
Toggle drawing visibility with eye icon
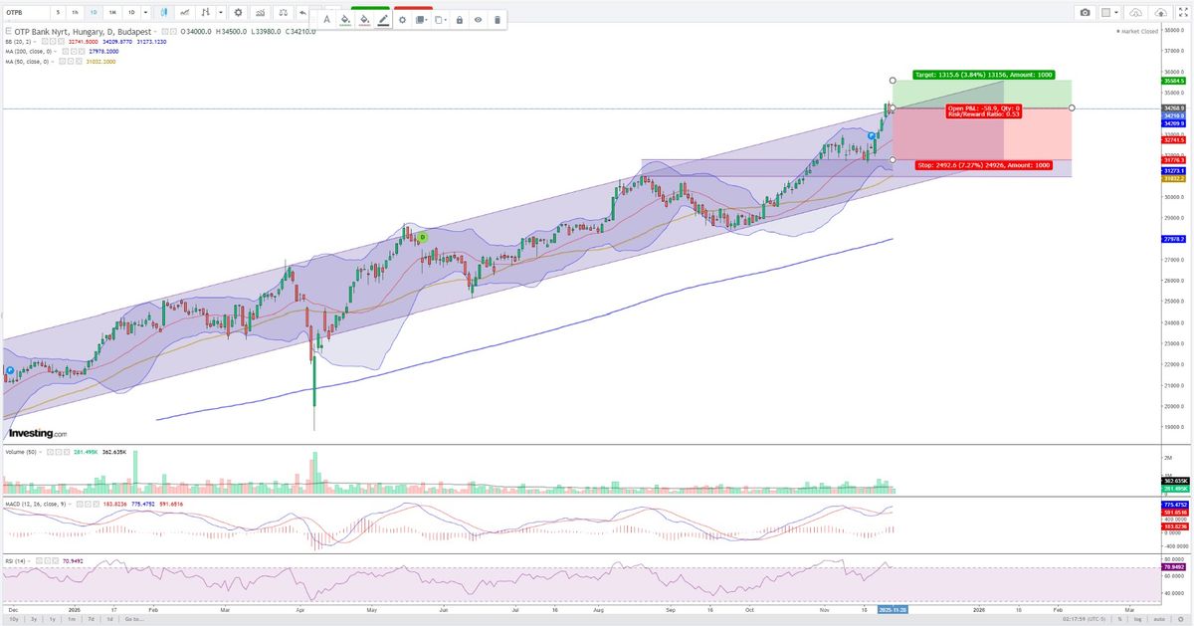pos(478,20)
